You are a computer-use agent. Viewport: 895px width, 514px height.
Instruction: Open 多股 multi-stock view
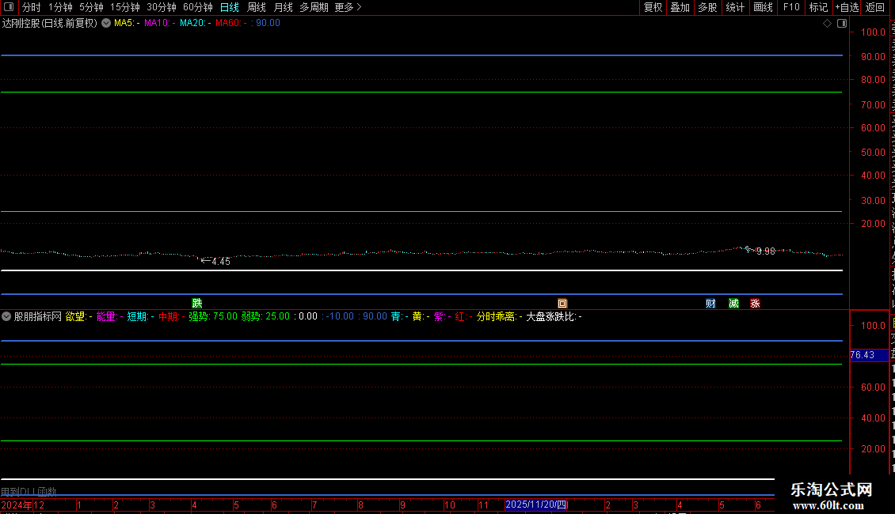tap(708, 7)
